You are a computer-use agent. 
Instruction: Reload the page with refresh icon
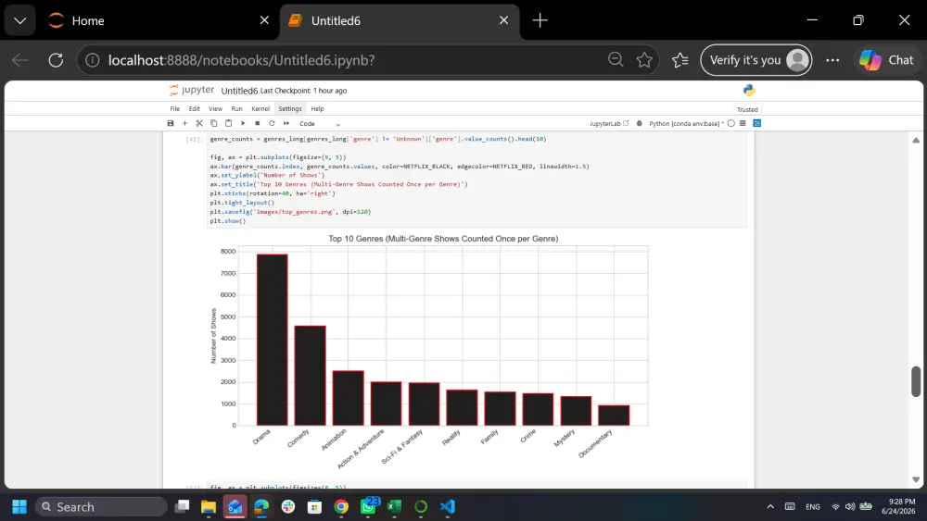[56, 60]
